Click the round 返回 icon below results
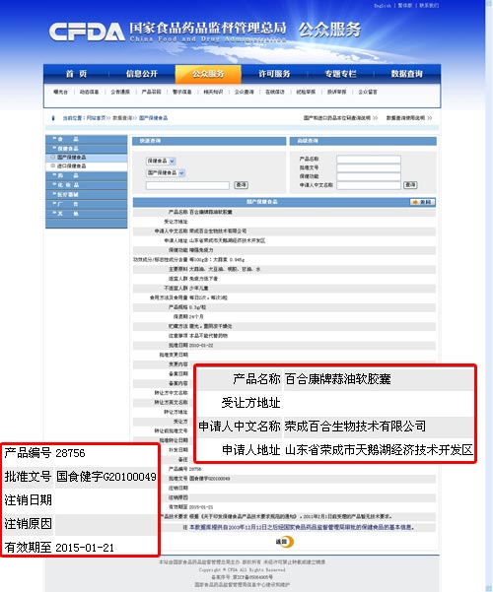Image resolution: width=493 pixels, height=592 pixels. click(x=284, y=542)
